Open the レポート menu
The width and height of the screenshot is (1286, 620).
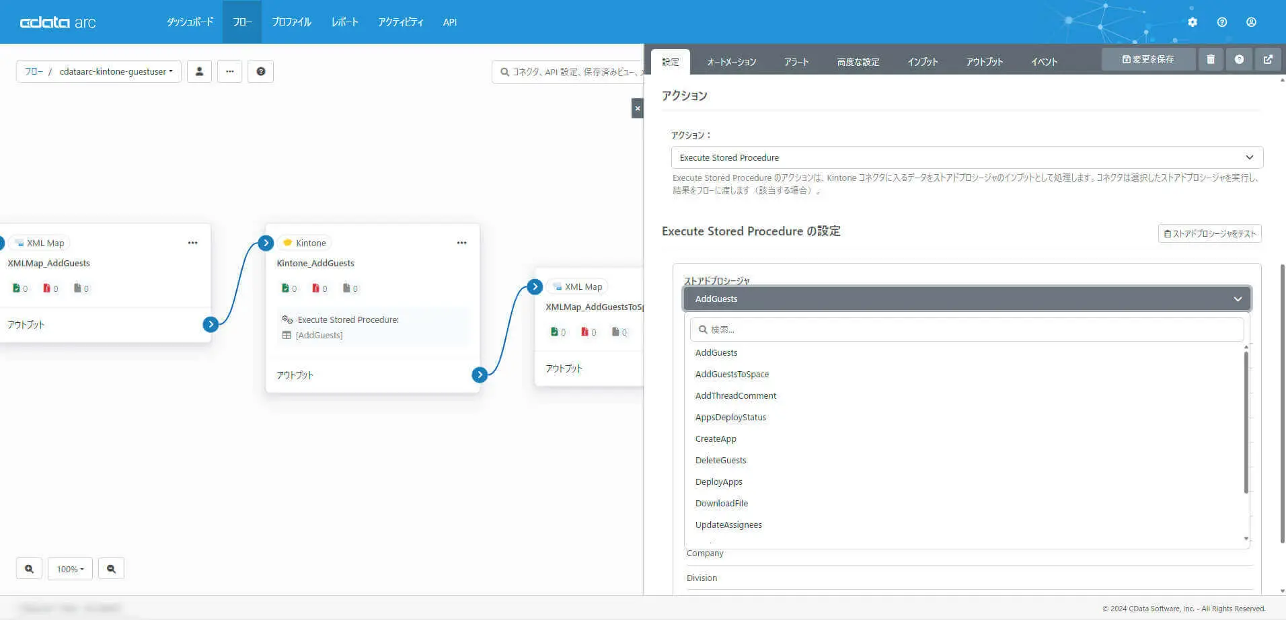click(x=344, y=22)
